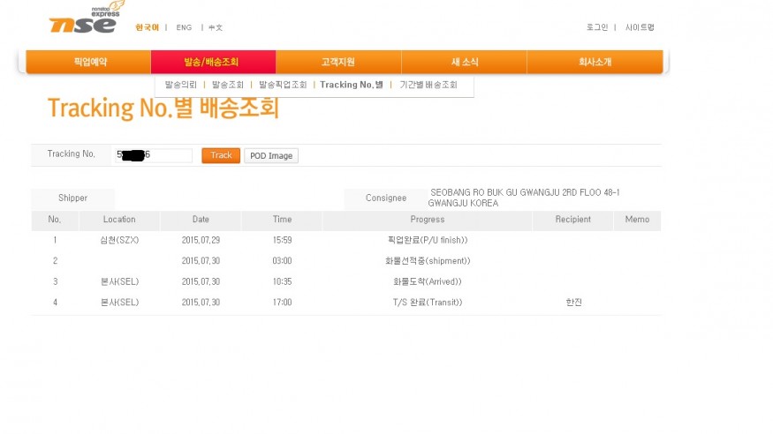Click recipient 한진 in row 4

[x=573, y=303]
